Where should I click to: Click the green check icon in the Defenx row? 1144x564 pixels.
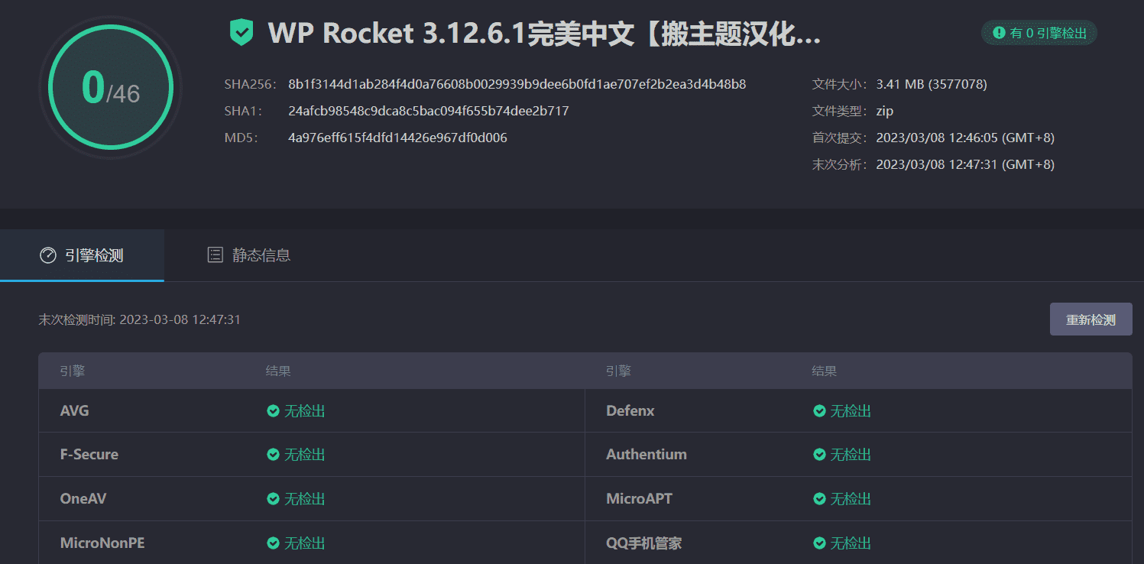click(x=819, y=411)
